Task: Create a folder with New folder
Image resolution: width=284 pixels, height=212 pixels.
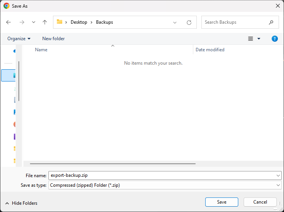Action: (53, 39)
